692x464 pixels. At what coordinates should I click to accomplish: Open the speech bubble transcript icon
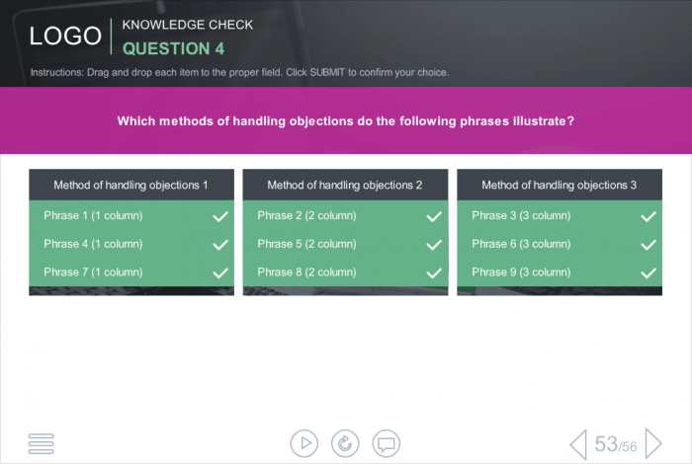point(387,443)
